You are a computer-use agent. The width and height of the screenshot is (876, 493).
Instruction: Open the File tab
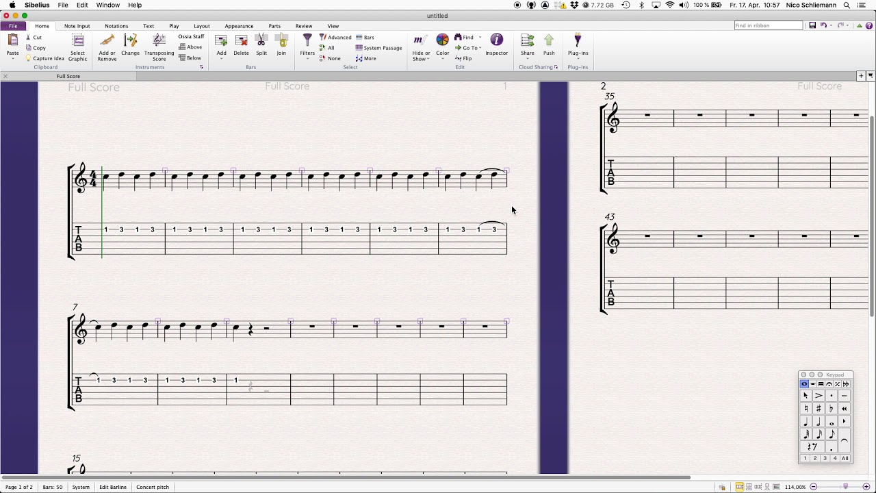click(13, 26)
